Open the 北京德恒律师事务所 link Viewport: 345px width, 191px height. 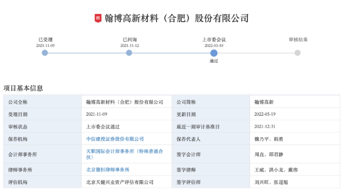[x=107, y=170]
